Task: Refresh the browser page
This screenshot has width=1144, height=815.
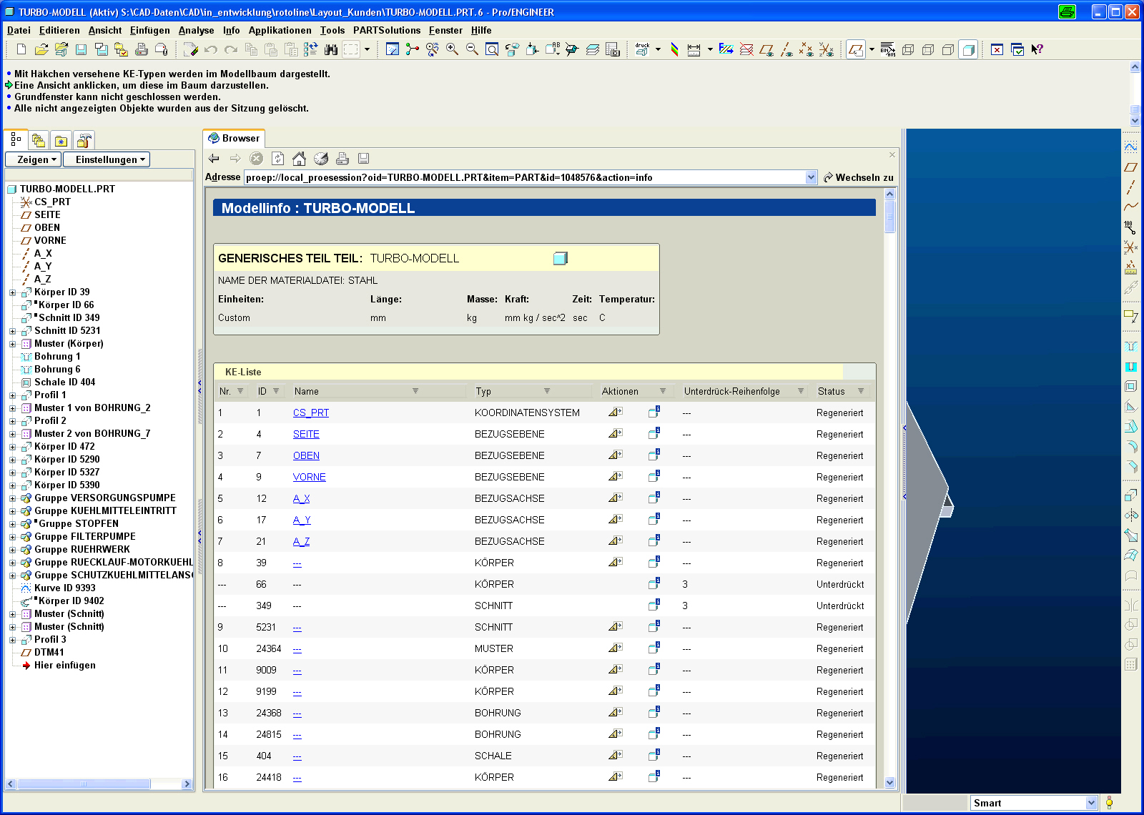Action: [277, 158]
